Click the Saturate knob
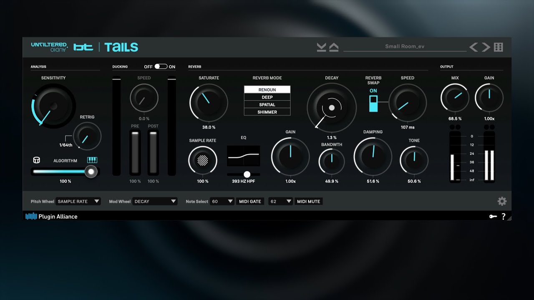 (x=209, y=102)
